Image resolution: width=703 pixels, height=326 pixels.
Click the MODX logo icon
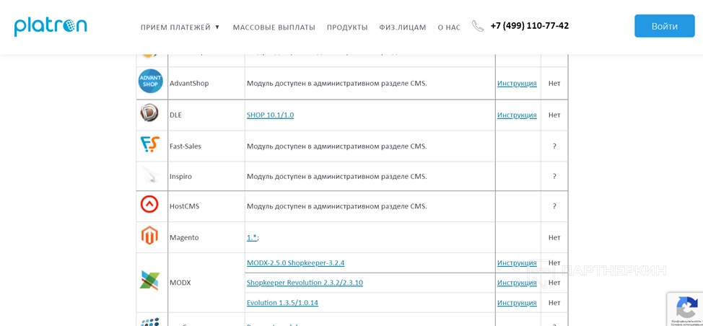coord(149,281)
